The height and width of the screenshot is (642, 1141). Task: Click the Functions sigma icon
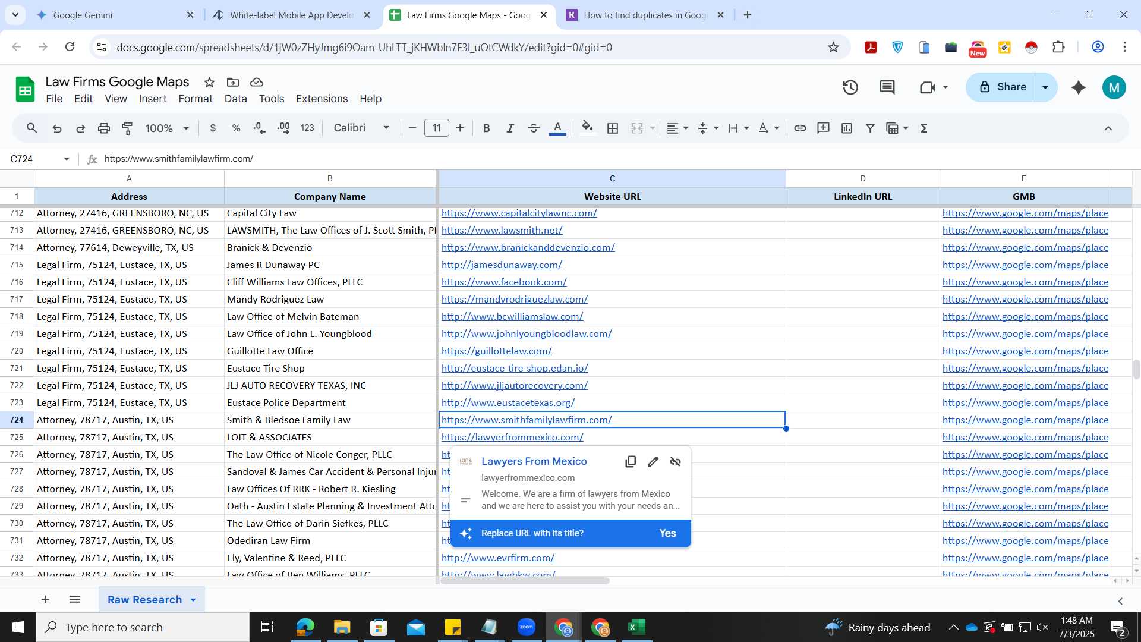point(924,128)
